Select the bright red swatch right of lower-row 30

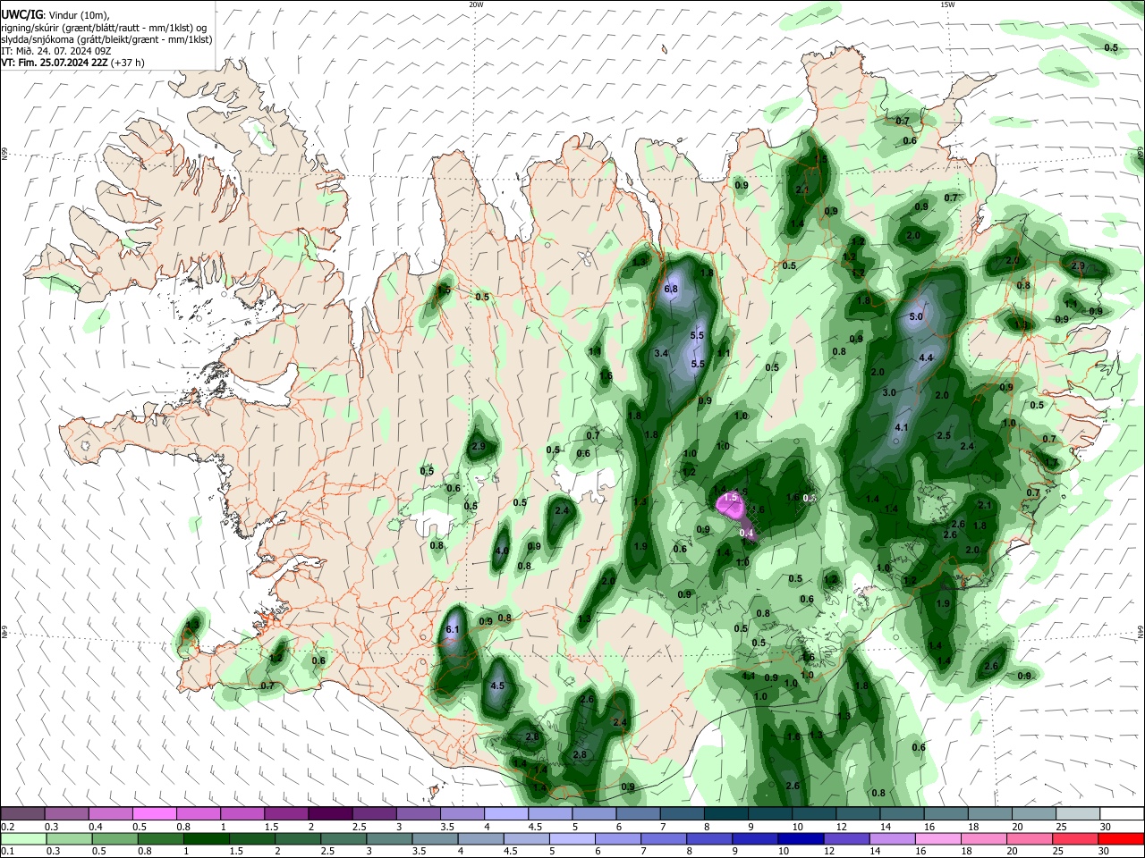click(x=1123, y=839)
